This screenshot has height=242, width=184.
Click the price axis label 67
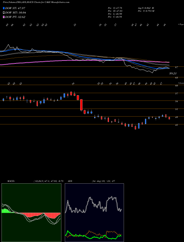click(176, 67)
